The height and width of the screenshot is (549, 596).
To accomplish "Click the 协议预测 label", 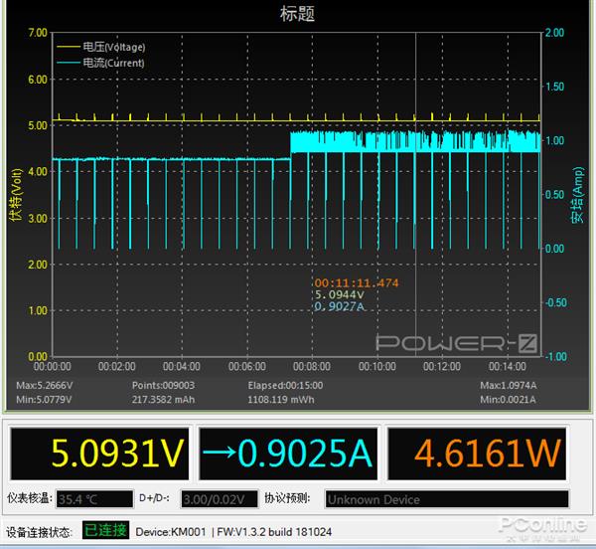I will pos(287,498).
